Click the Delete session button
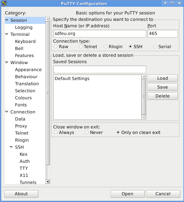Viewport: 184px width, 202px height. coord(162,96)
